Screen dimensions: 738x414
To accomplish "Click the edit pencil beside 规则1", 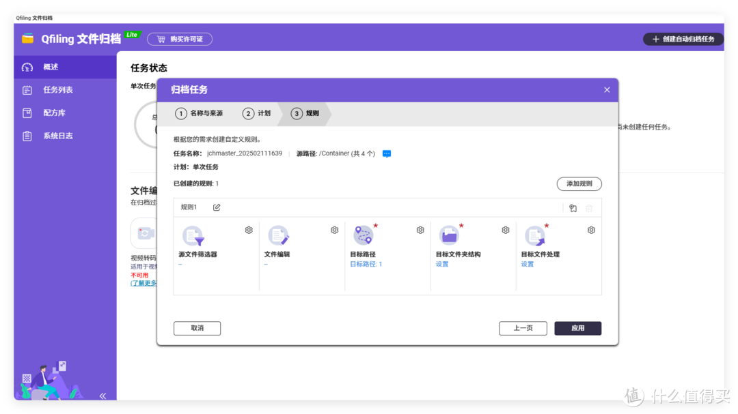I will (217, 207).
